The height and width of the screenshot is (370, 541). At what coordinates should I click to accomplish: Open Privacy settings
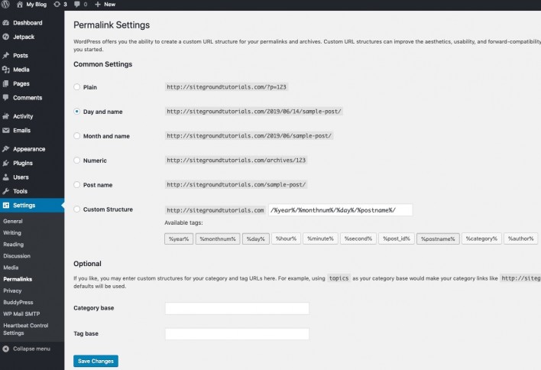pos(12,290)
